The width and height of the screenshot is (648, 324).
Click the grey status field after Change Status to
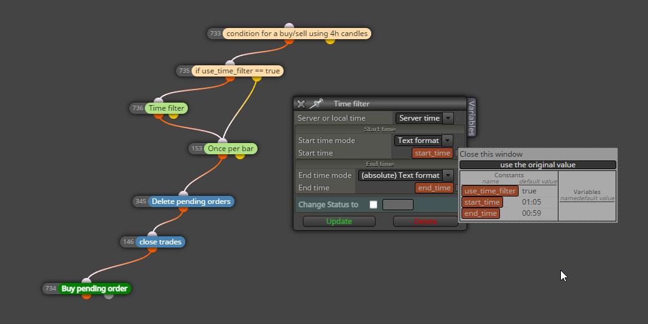pyautogui.click(x=398, y=205)
